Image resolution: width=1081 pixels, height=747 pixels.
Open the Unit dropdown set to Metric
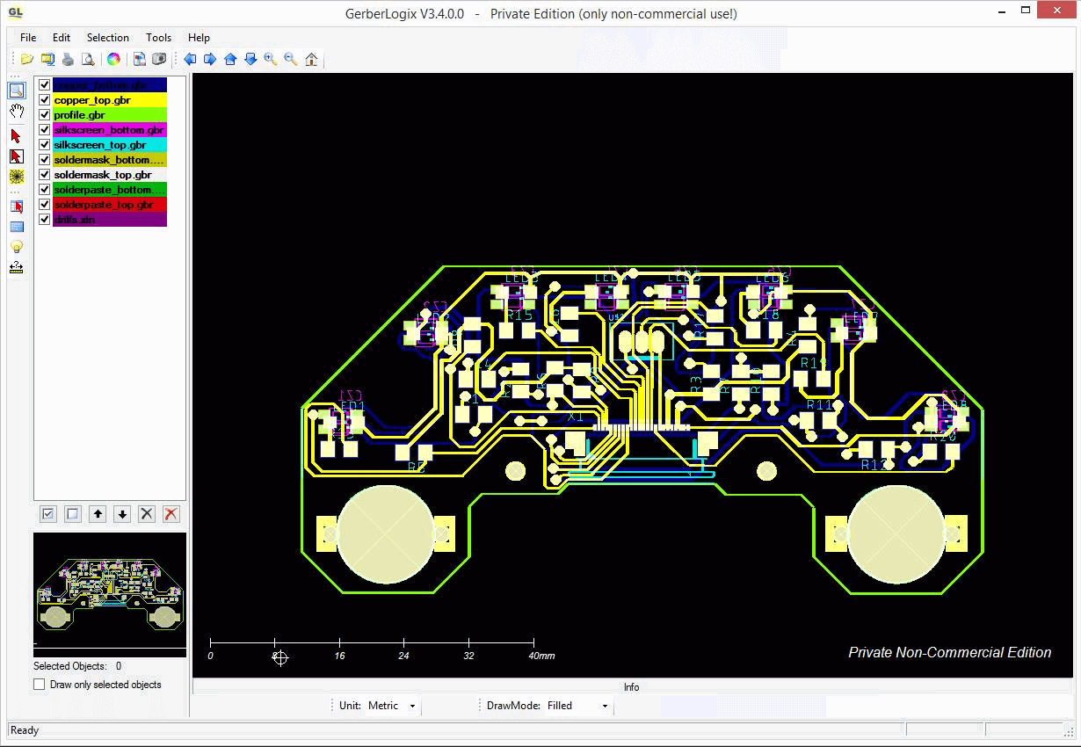click(392, 706)
